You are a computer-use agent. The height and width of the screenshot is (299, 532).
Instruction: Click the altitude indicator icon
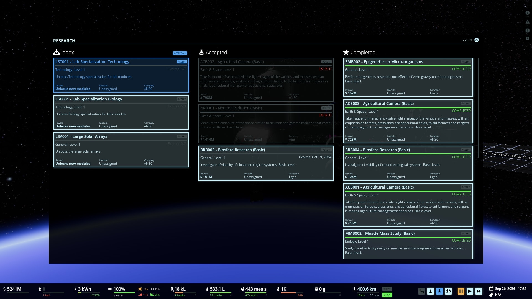coord(354,289)
